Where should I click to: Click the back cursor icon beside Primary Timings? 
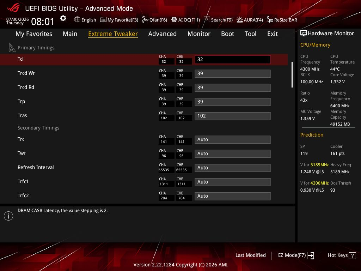[12, 48]
